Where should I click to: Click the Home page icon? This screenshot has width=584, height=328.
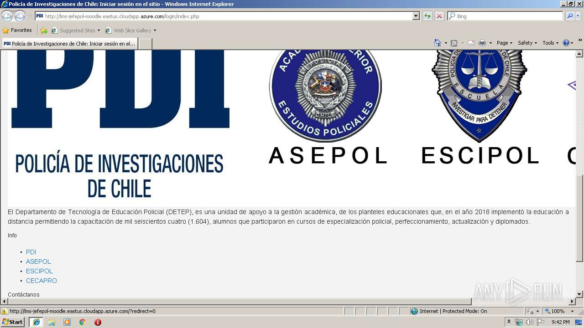[x=438, y=43]
